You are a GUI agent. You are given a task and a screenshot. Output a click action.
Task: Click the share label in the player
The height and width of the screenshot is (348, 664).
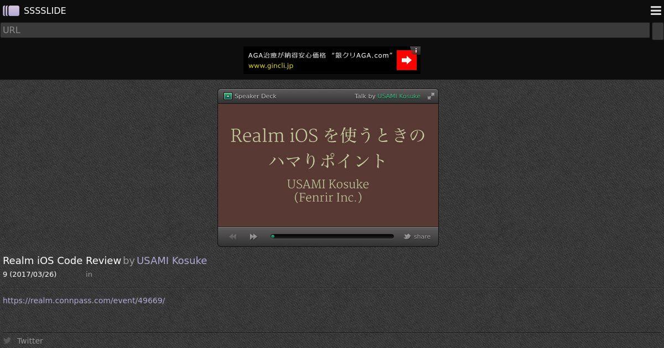[422, 236]
